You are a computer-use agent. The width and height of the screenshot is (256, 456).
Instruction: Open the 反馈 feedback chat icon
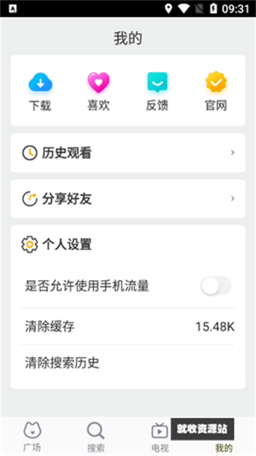pos(157,82)
